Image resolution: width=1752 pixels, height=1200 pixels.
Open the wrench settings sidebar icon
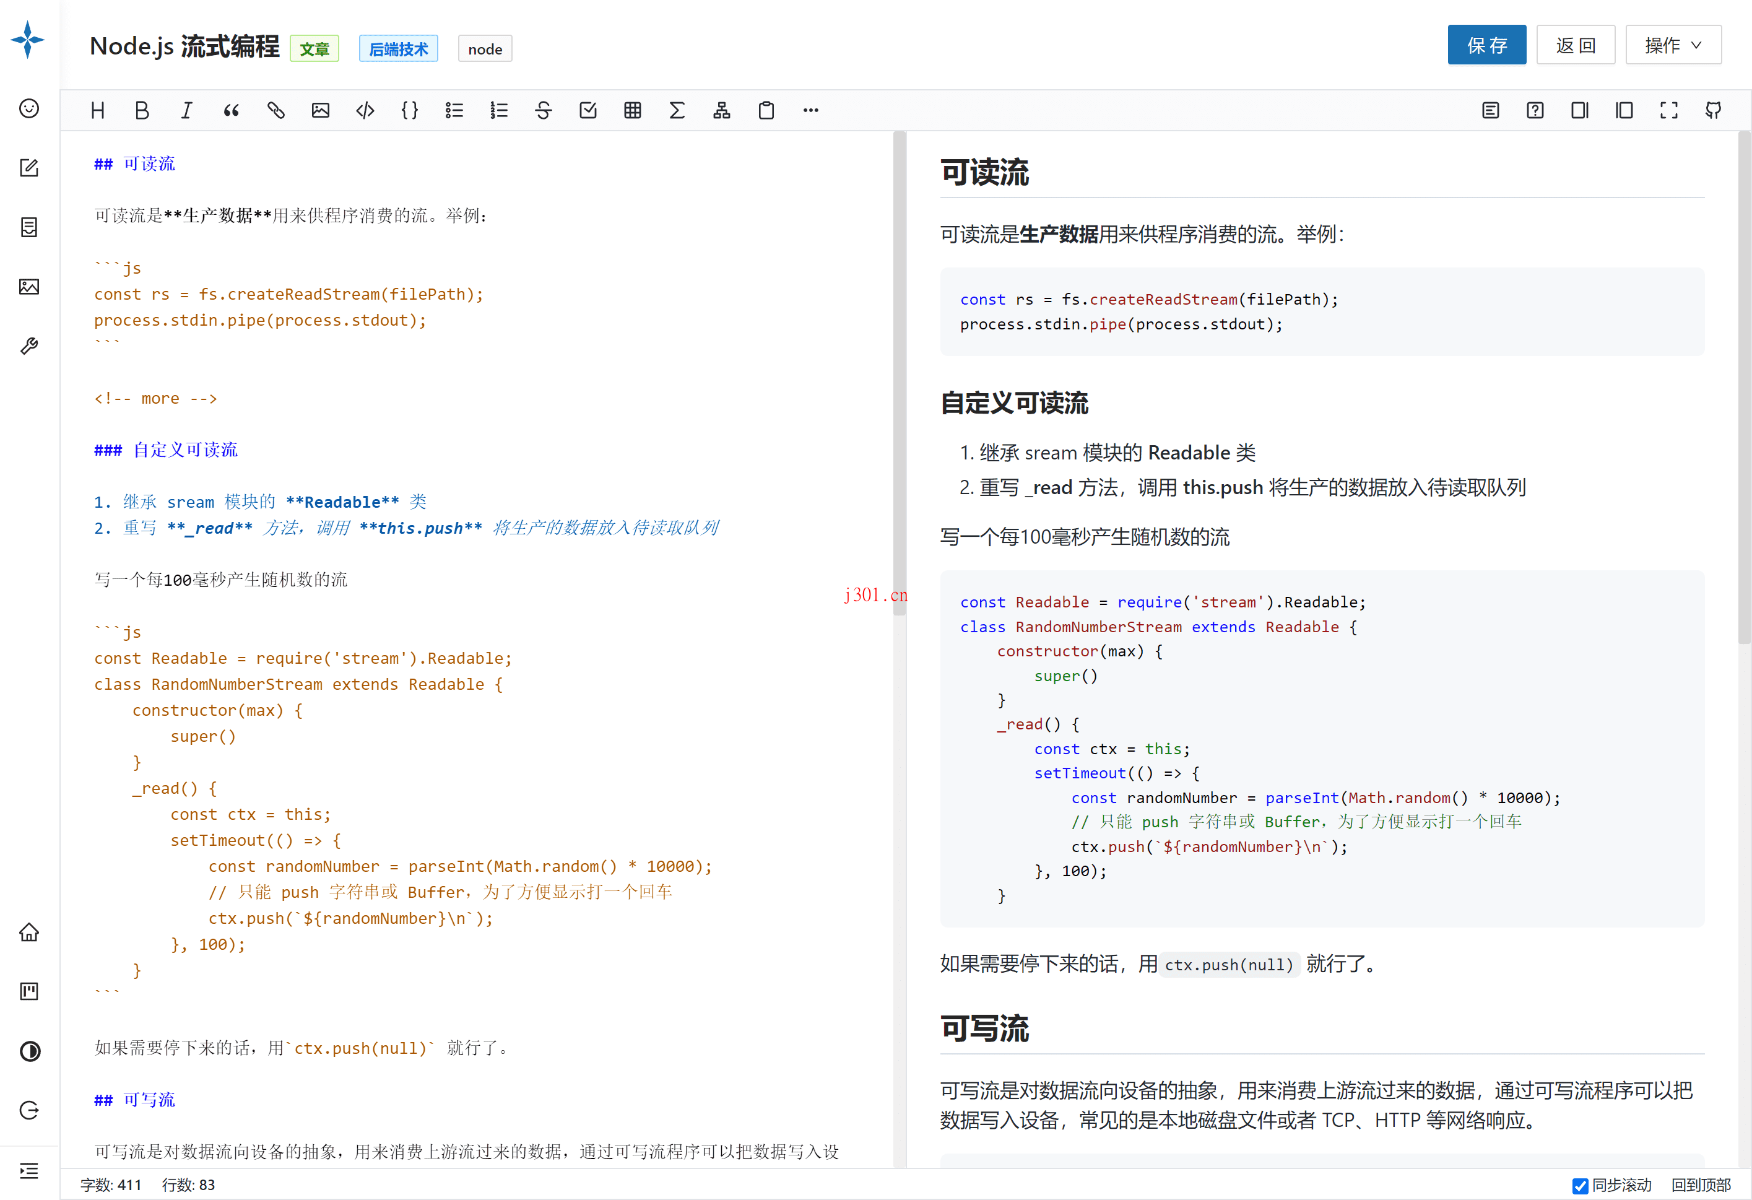point(28,346)
